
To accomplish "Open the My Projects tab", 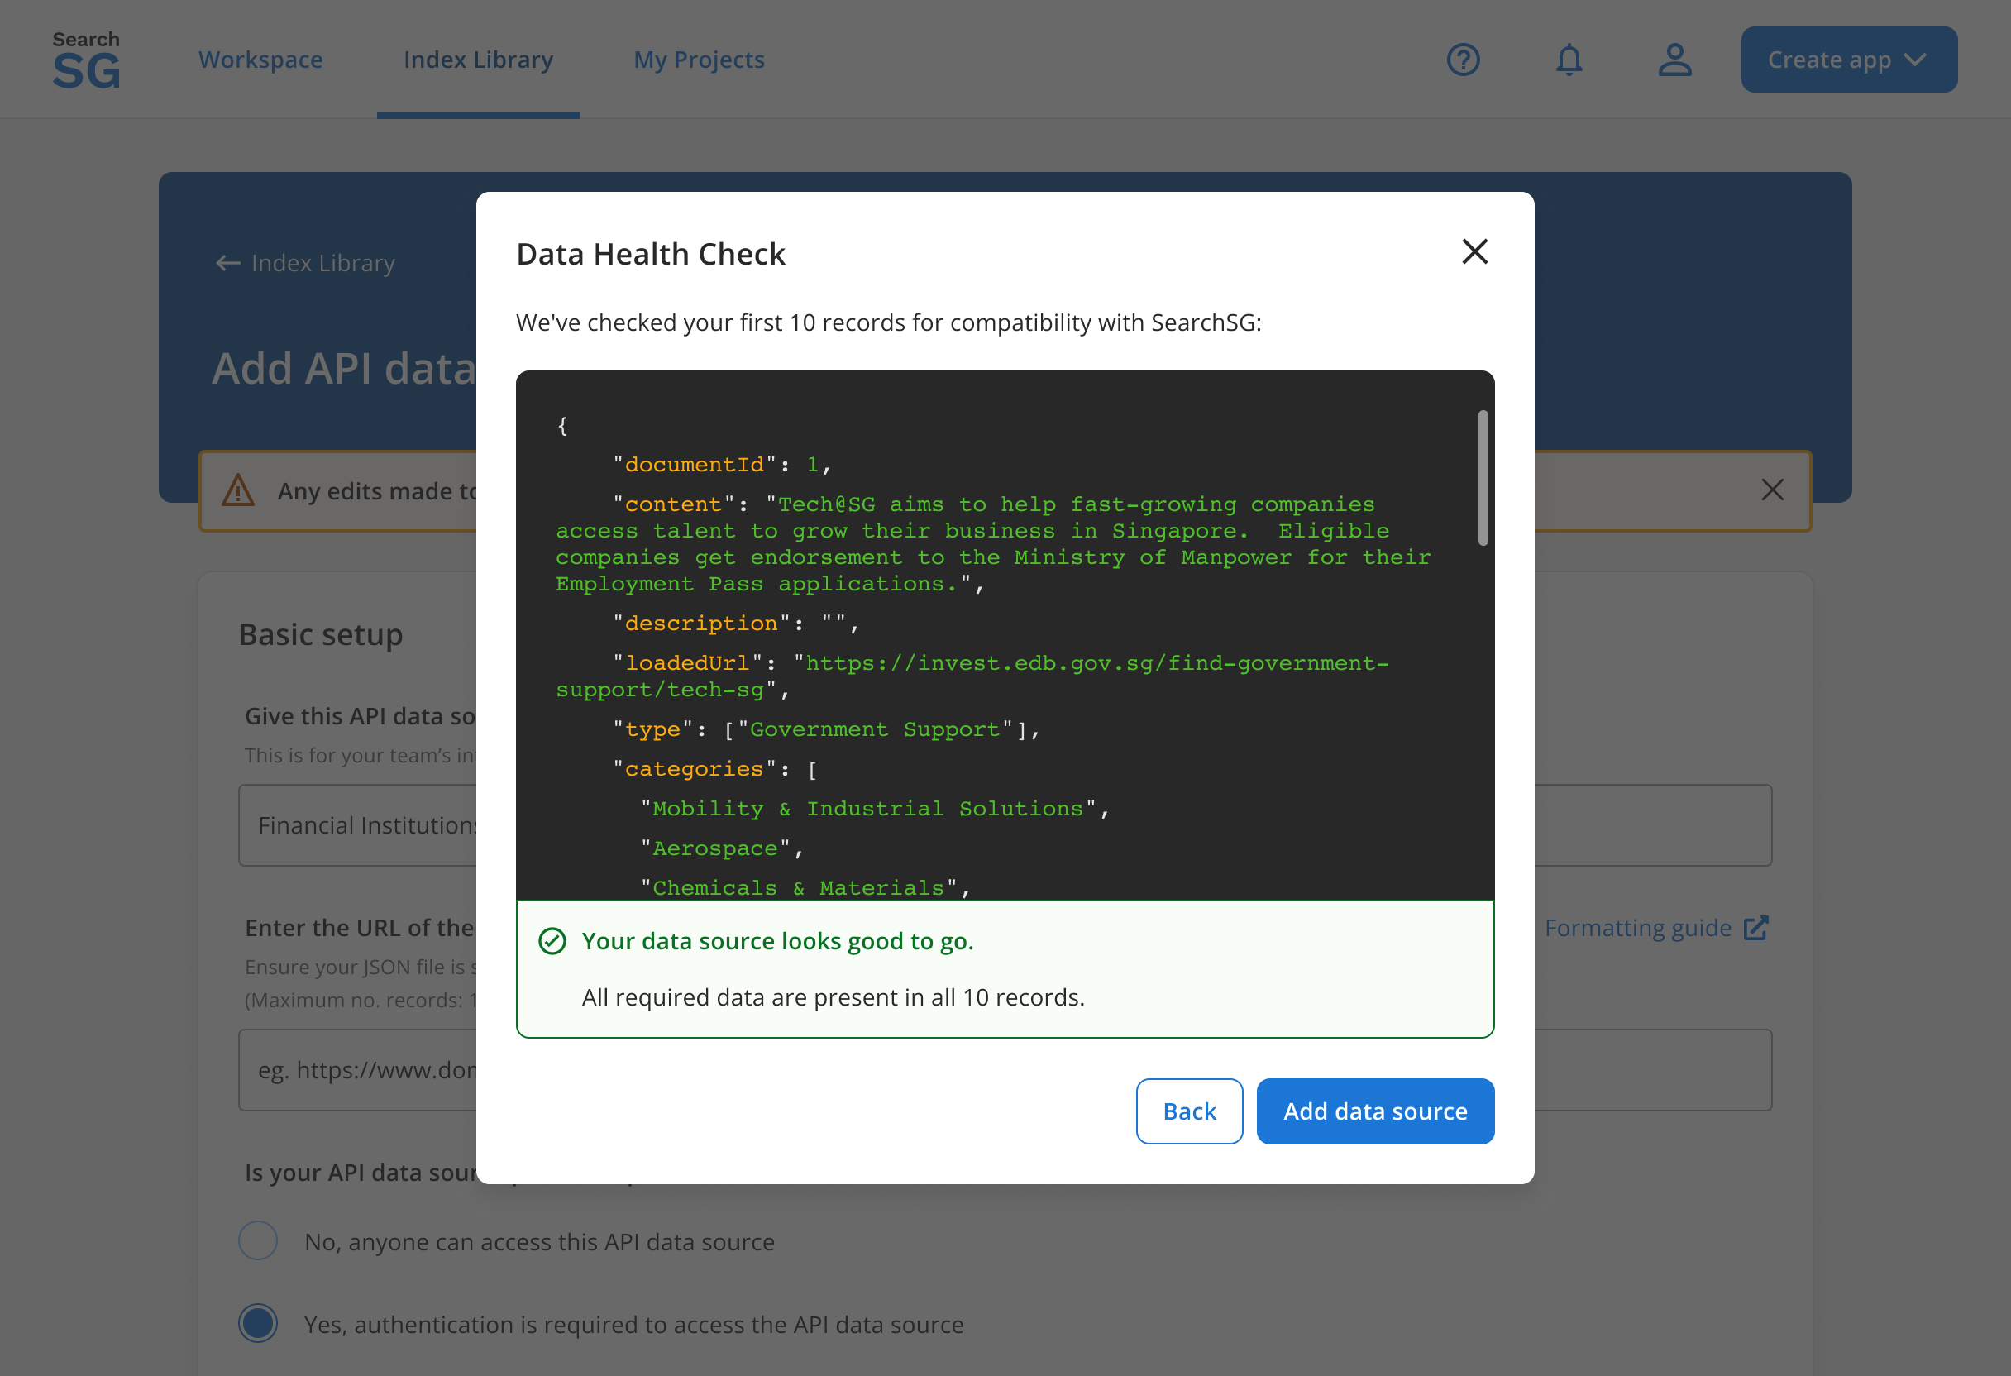I will (x=700, y=60).
